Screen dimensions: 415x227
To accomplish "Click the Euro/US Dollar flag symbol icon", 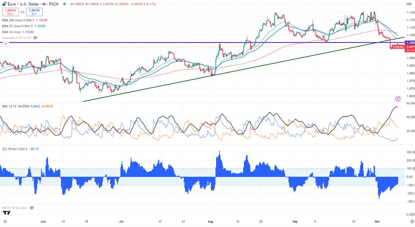I will 4,4.
